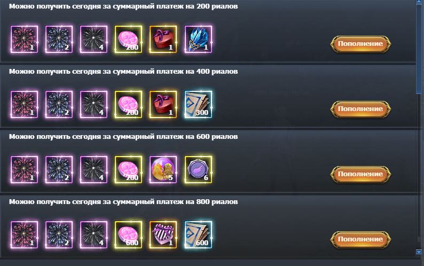Click the pink firework icon in the 800 rials row
424x266 pixels.
coord(24,234)
